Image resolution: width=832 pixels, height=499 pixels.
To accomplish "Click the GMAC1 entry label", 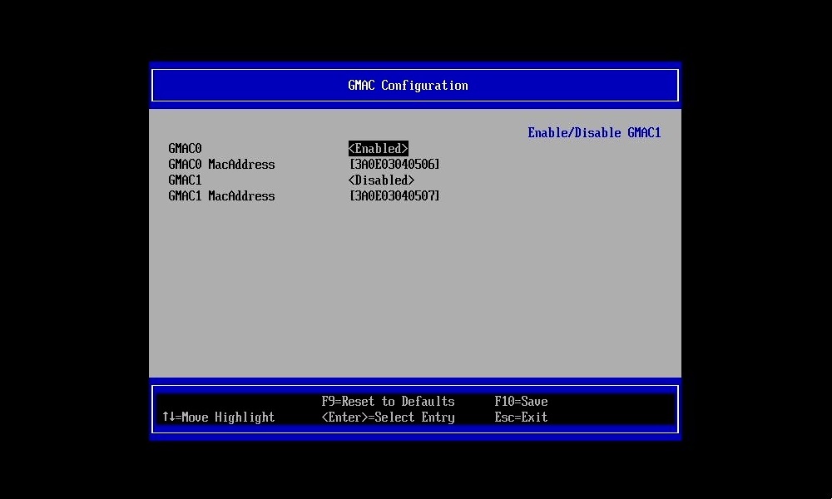I will (x=184, y=180).
